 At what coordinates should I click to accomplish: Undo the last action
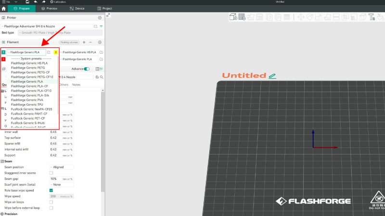click(36, 2)
